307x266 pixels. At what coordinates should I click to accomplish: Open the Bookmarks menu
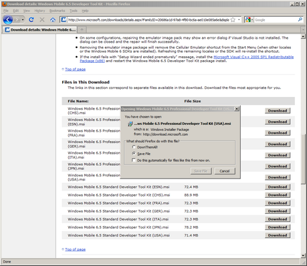coord(57,11)
